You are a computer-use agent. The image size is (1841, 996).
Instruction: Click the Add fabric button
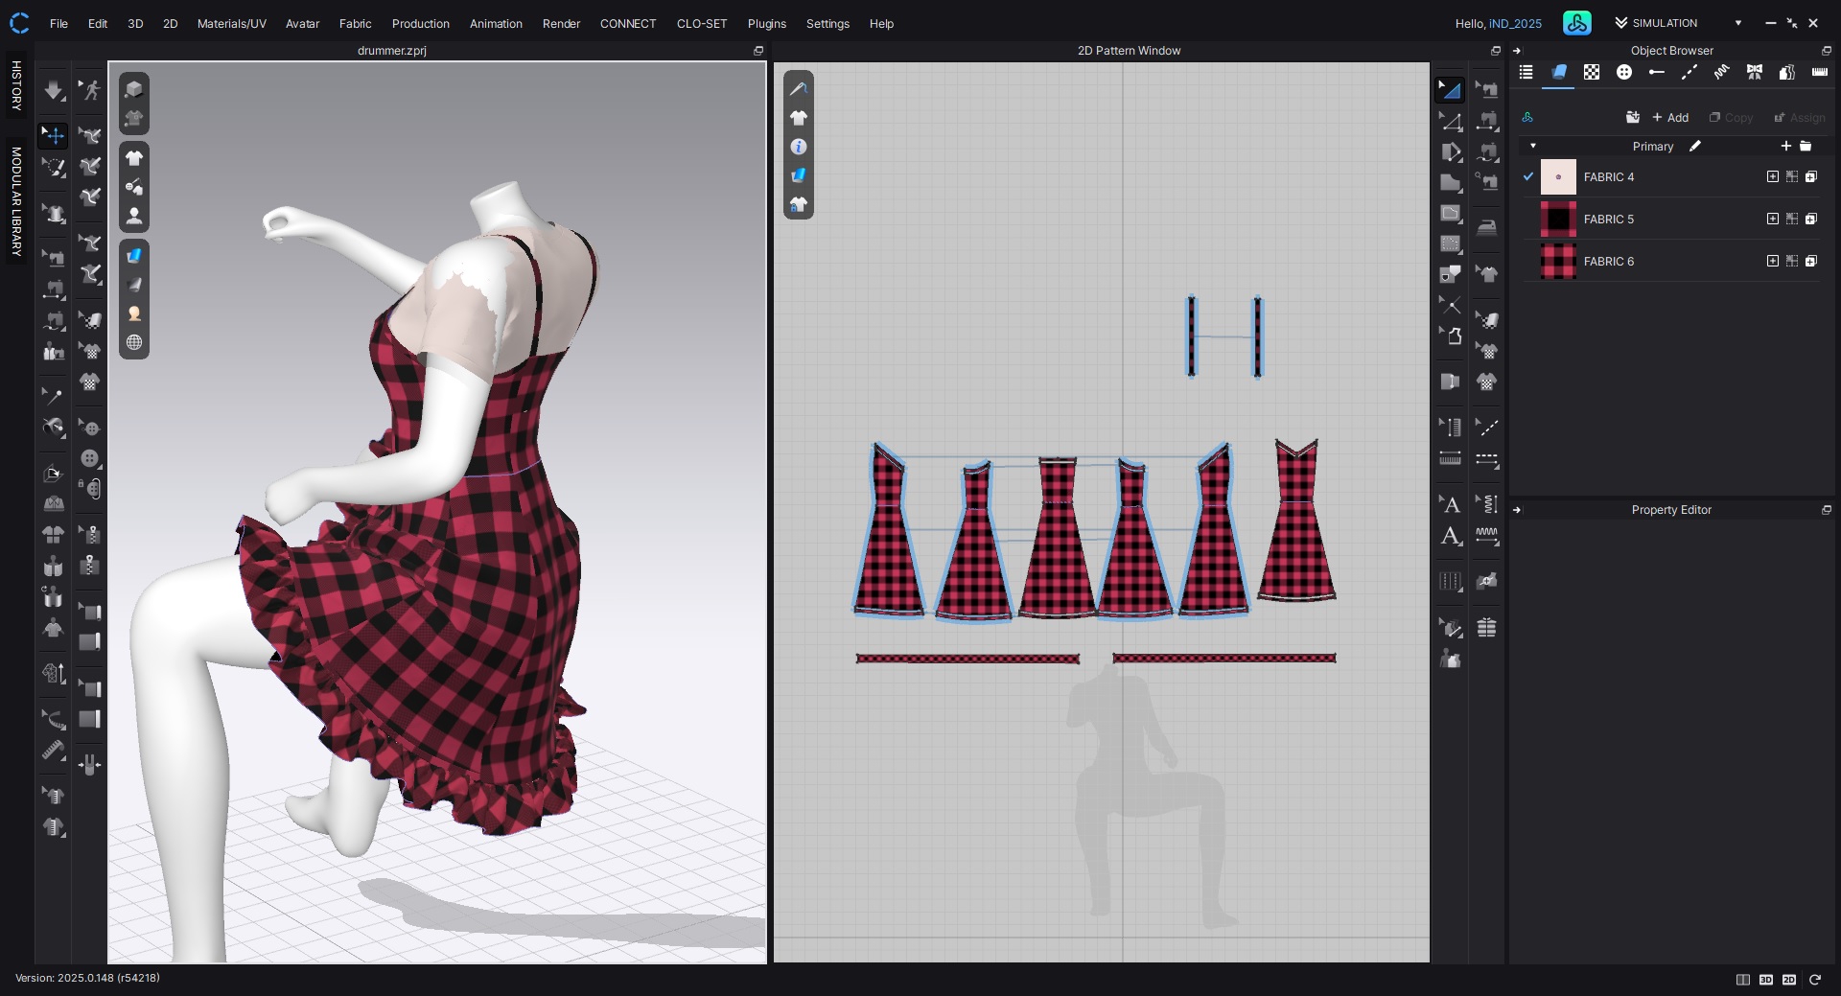[1670, 117]
